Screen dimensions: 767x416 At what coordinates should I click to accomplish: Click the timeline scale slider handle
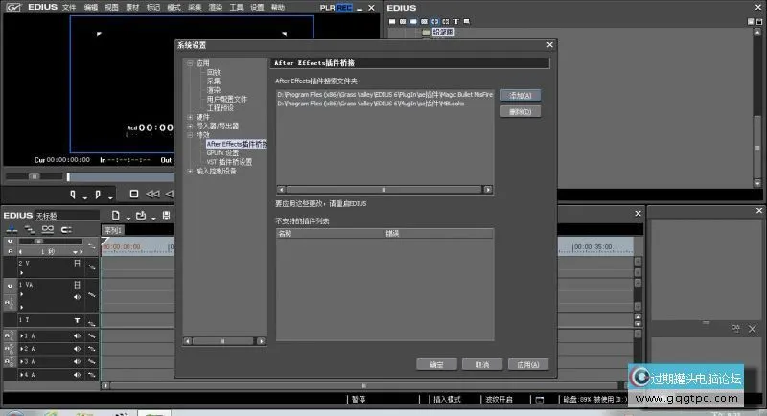point(38,242)
